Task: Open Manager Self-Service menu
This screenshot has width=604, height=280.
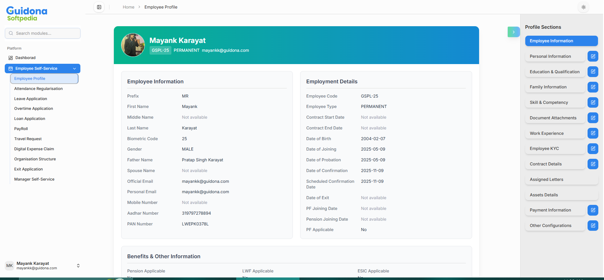Action: 34,179
